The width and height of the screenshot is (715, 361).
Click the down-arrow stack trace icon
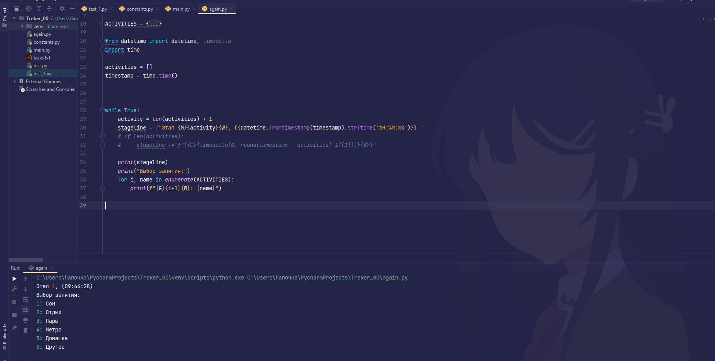coord(26,289)
